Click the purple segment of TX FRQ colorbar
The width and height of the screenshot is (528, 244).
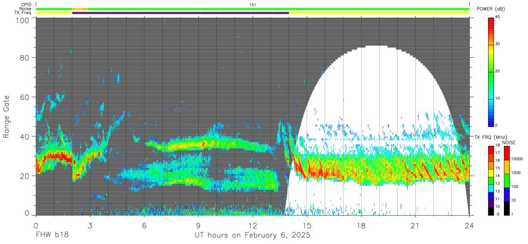coord(491,204)
